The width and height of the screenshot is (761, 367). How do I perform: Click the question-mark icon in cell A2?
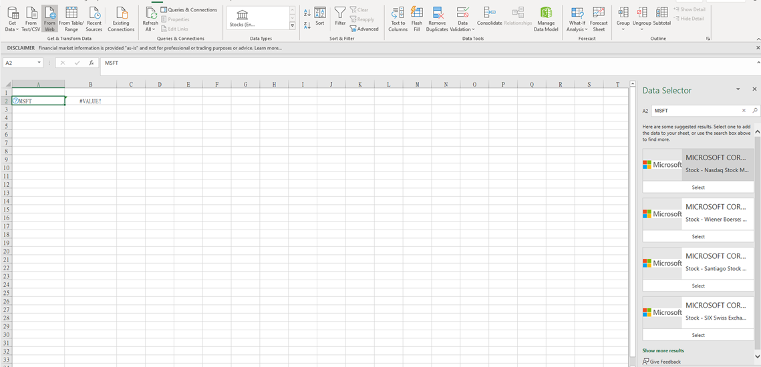pos(15,101)
